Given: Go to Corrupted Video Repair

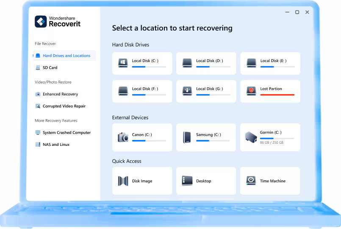Looking at the screenshot, I should [x=64, y=106].
